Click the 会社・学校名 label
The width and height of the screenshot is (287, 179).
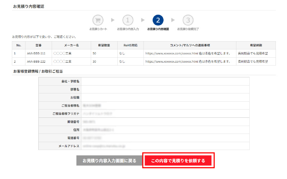click(70, 82)
